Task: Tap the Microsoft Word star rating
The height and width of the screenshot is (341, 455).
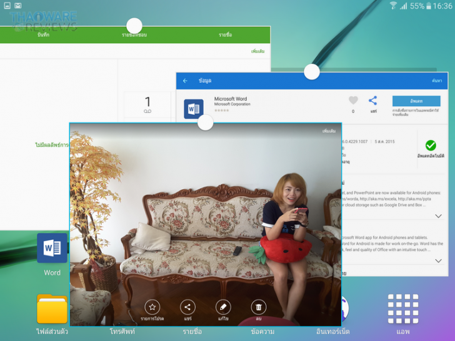Action: 221,111
